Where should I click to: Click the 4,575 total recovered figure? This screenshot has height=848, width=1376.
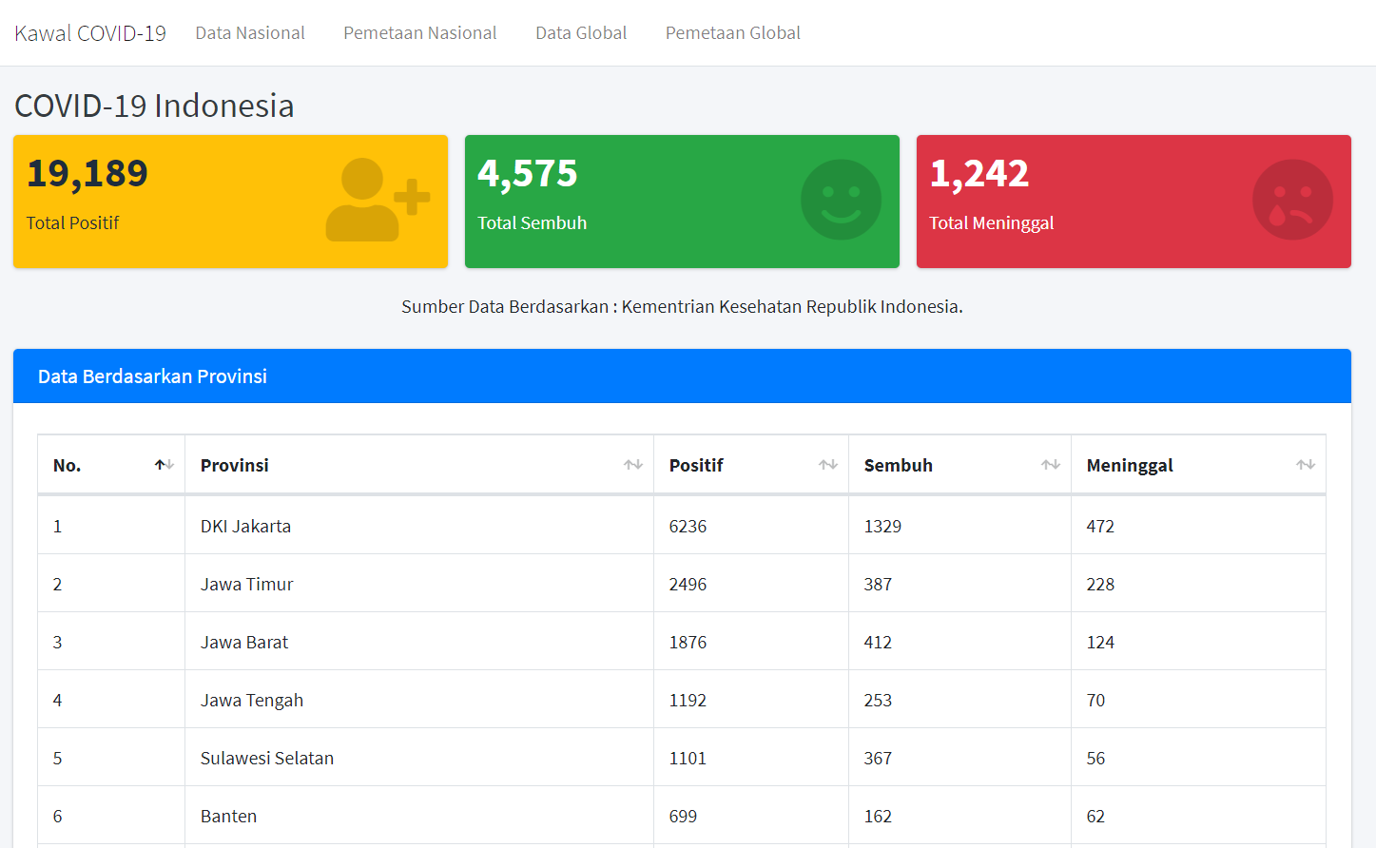point(528,174)
